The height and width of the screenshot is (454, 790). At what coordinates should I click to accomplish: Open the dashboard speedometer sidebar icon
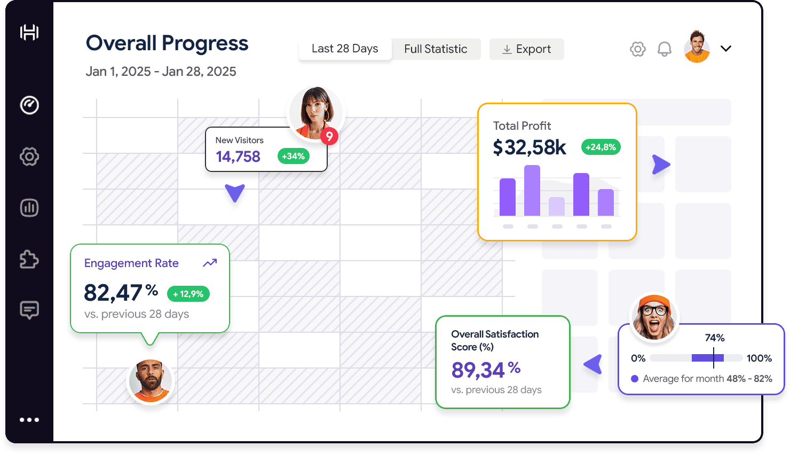click(29, 105)
